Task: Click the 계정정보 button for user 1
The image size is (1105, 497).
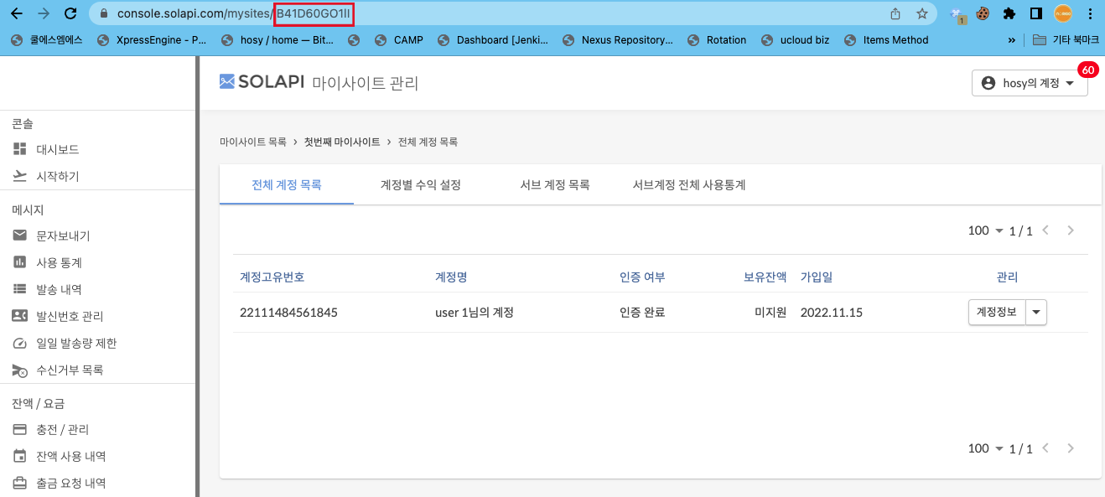Action: click(997, 312)
